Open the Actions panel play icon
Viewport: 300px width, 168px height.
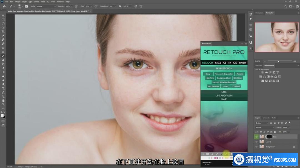tap(251, 19)
